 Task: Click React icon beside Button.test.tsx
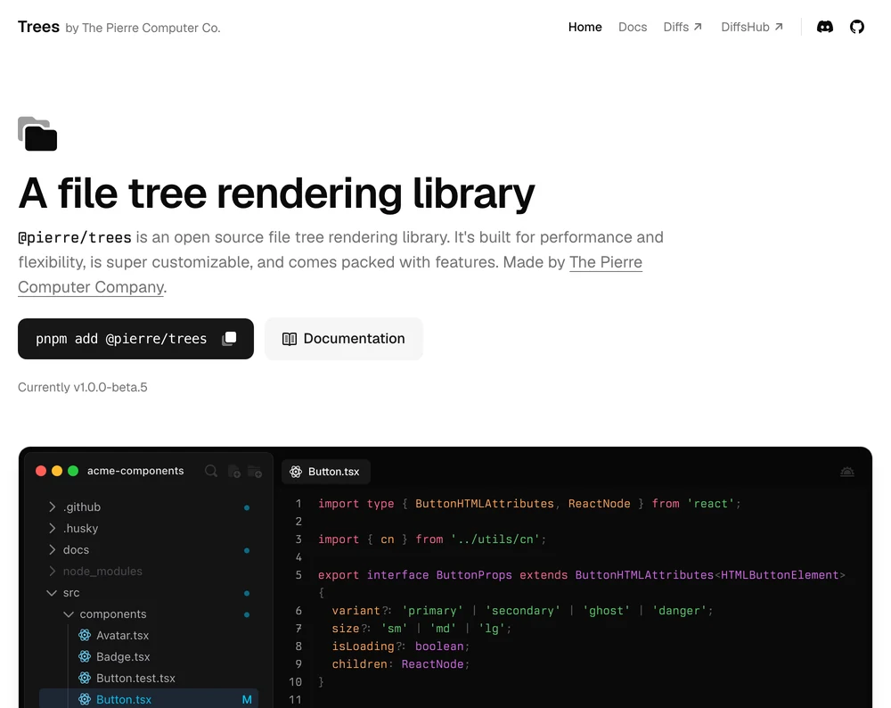[85, 678]
